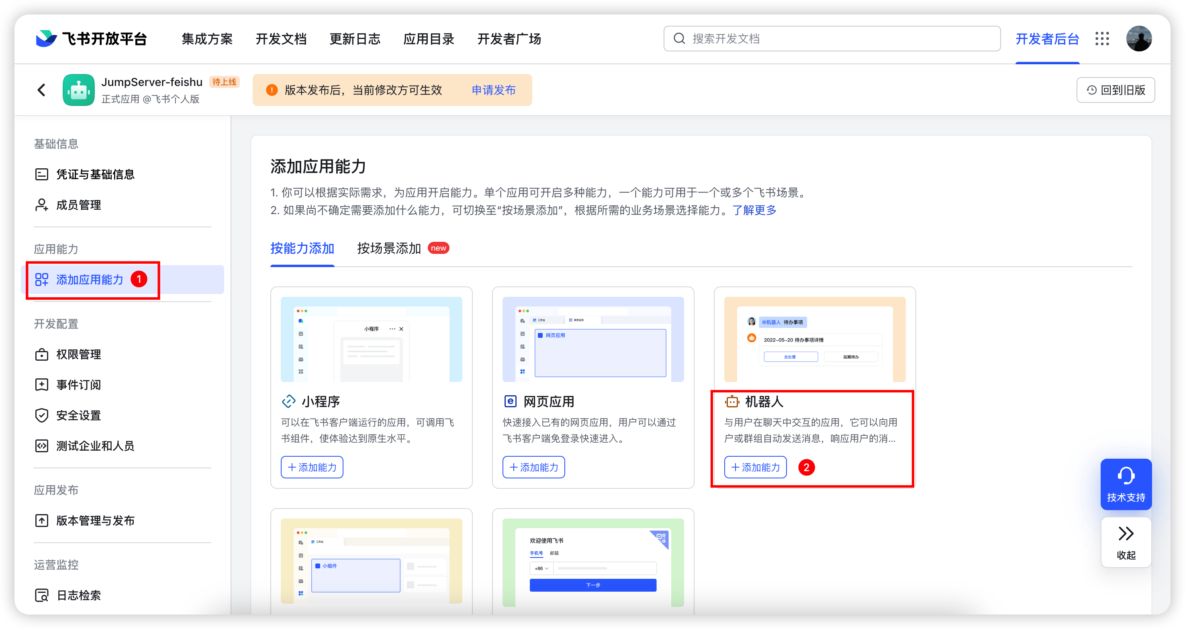
Task: Click the 小程序 mini program icon
Action: coord(288,402)
